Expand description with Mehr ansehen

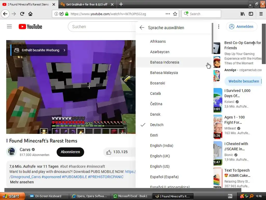pos(22,182)
